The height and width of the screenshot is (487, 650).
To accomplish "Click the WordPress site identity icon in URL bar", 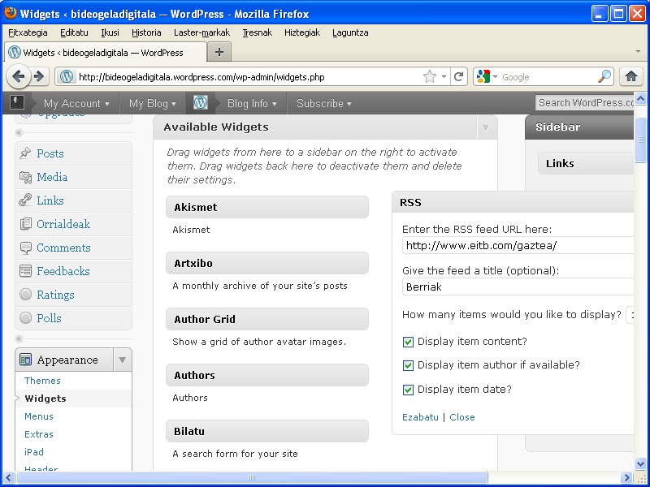I will 67,76.
